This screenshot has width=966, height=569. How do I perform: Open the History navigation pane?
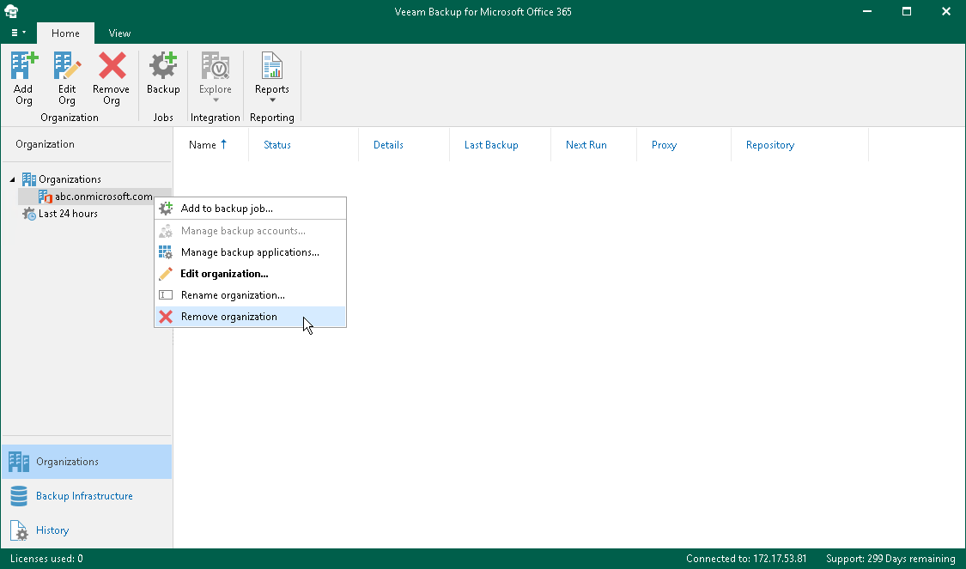86,530
